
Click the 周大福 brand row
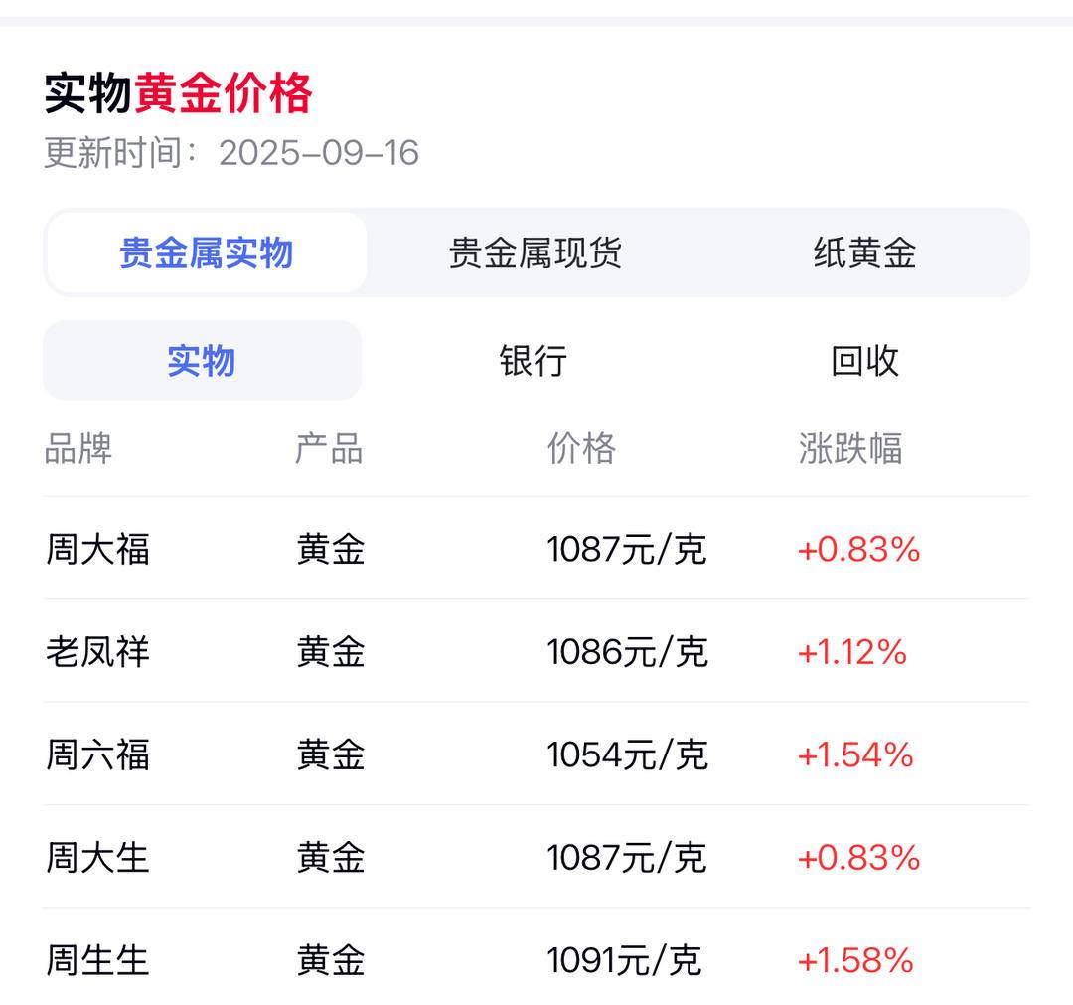97,549
